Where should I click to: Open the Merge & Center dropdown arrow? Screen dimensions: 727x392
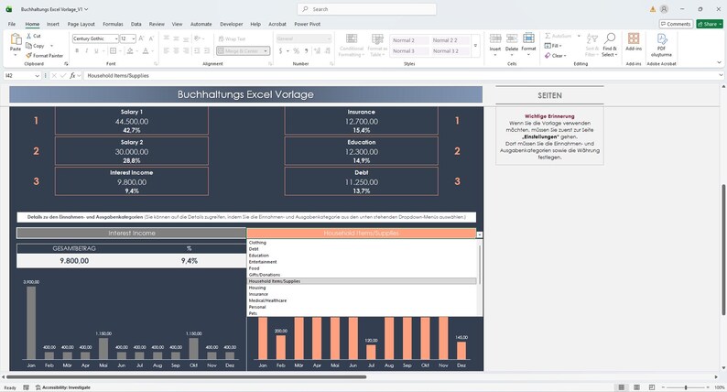click(x=266, y=51)
